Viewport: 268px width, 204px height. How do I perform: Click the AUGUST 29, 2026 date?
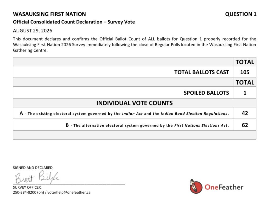(32, 31)
